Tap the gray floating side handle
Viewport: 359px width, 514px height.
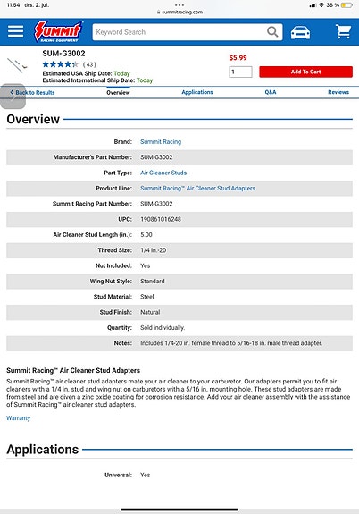point(13,97)
